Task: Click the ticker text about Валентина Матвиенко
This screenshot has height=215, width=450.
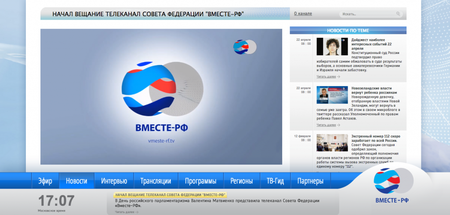Action: 217,203
